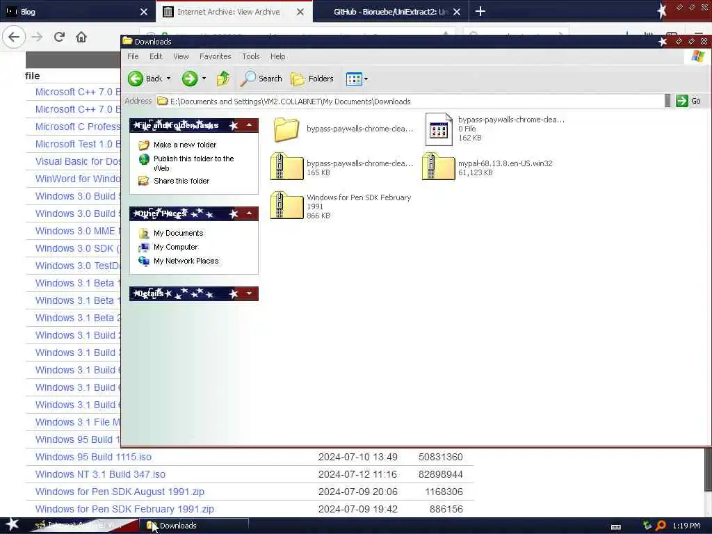Open the Views dropdown arrow
The height and width of the screenshot is (534, 712).
click(x=366, y=79)
